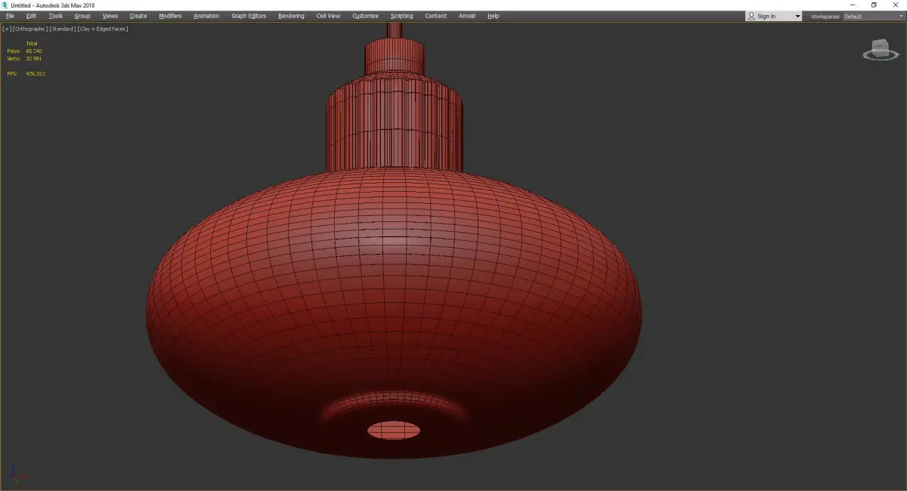Click the Verts count statistic
Viewport: 907px width, 491px height.
click(x=25, y=58)
